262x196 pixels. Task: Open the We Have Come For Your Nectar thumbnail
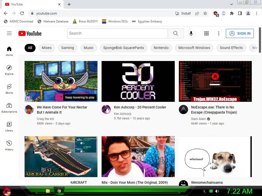pyautogui.click(x=61, y=81)
